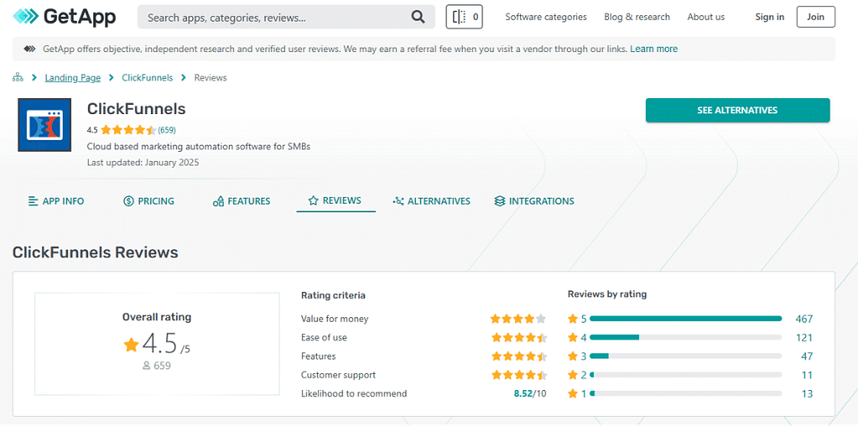Click the Value for money stars
Screen dimensions: 858x426
pyautogui.click(x=517, y=319)
